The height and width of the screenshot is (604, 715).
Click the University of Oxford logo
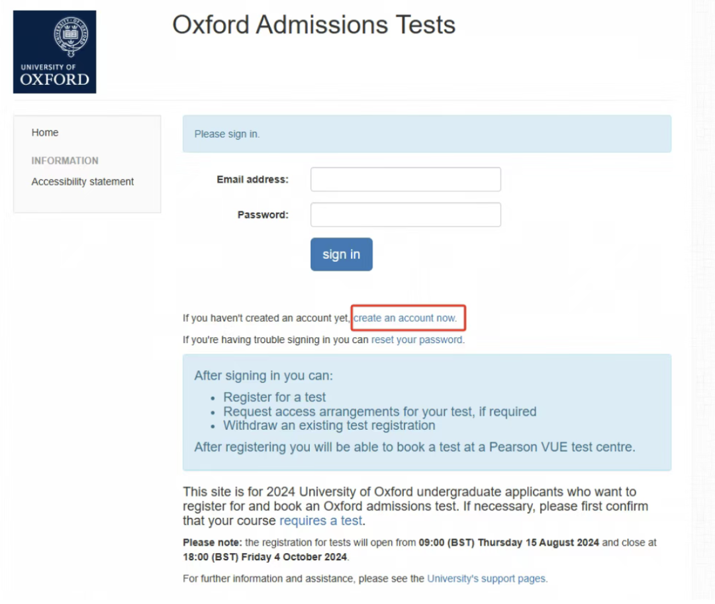point(55,52)
